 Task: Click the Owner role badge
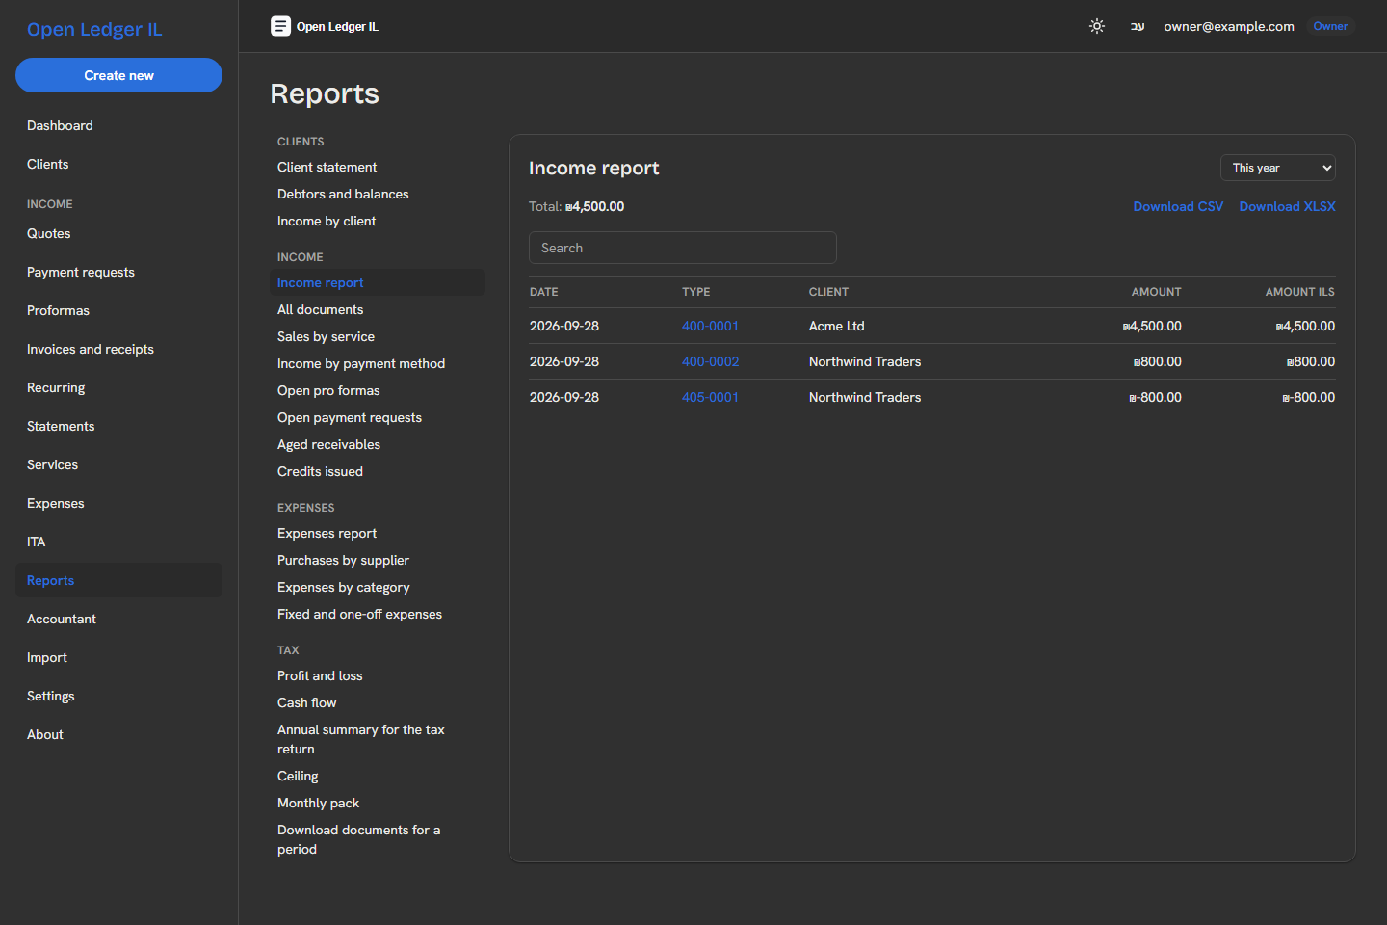coord(1330,26)
